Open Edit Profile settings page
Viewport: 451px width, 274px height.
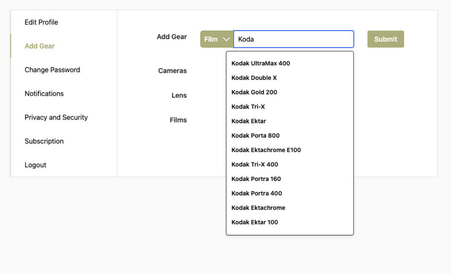tap(41, 22)
